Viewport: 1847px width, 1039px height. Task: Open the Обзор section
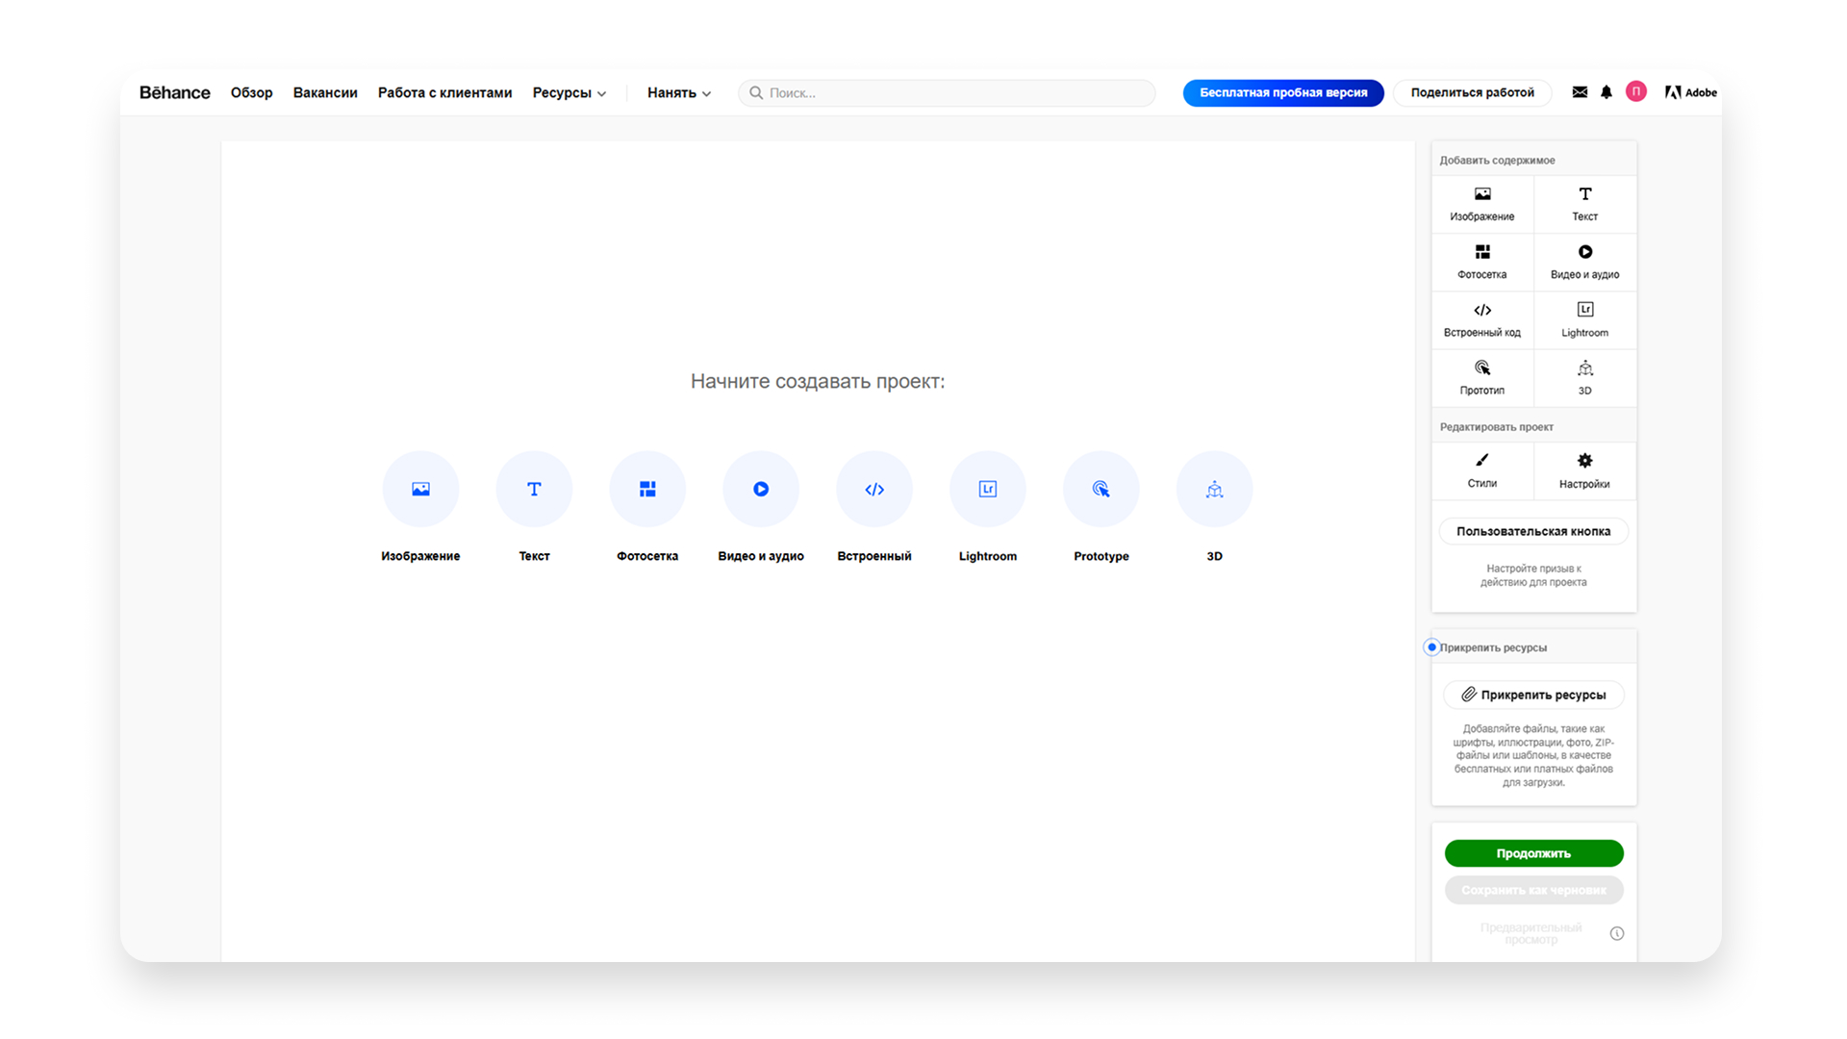[x=251, y=92]
